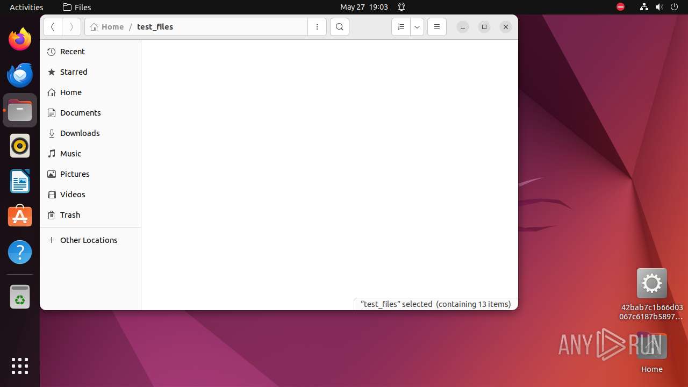
Task: Expand the view options dropdown arrow
Action: 417,27
